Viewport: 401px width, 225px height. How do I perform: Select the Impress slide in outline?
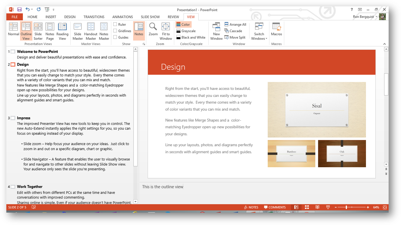(24, 118)
